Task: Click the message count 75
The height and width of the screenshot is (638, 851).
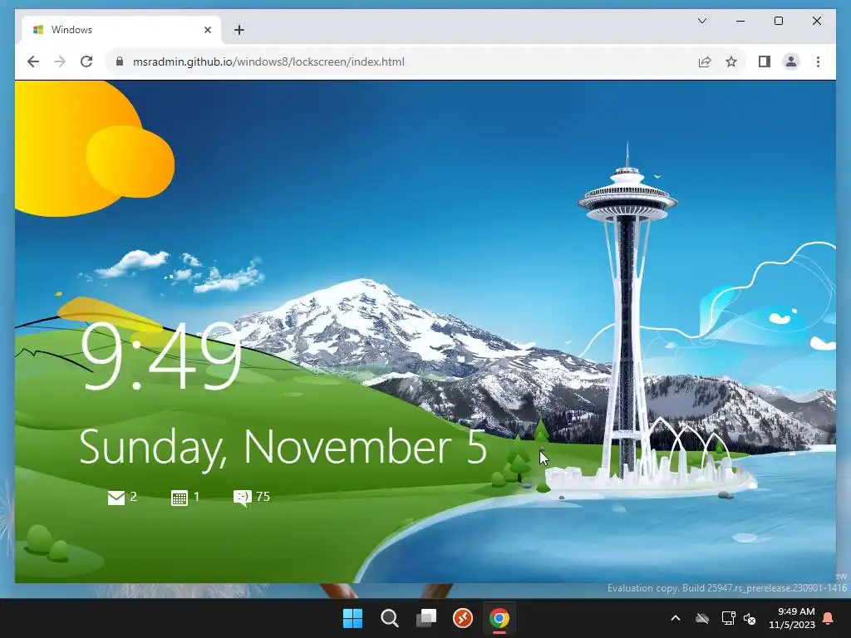Action: (x=263, y=497)
